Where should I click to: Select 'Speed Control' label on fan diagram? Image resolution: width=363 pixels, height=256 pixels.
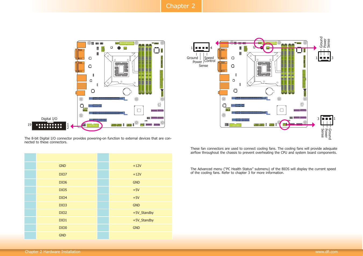[210, 59]
